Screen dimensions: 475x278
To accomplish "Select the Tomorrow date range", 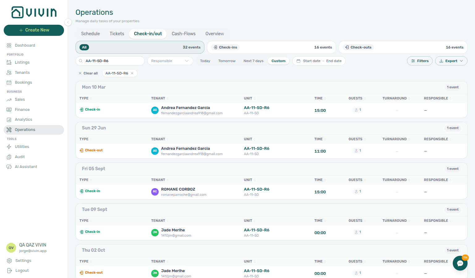I will click(227, 61).
